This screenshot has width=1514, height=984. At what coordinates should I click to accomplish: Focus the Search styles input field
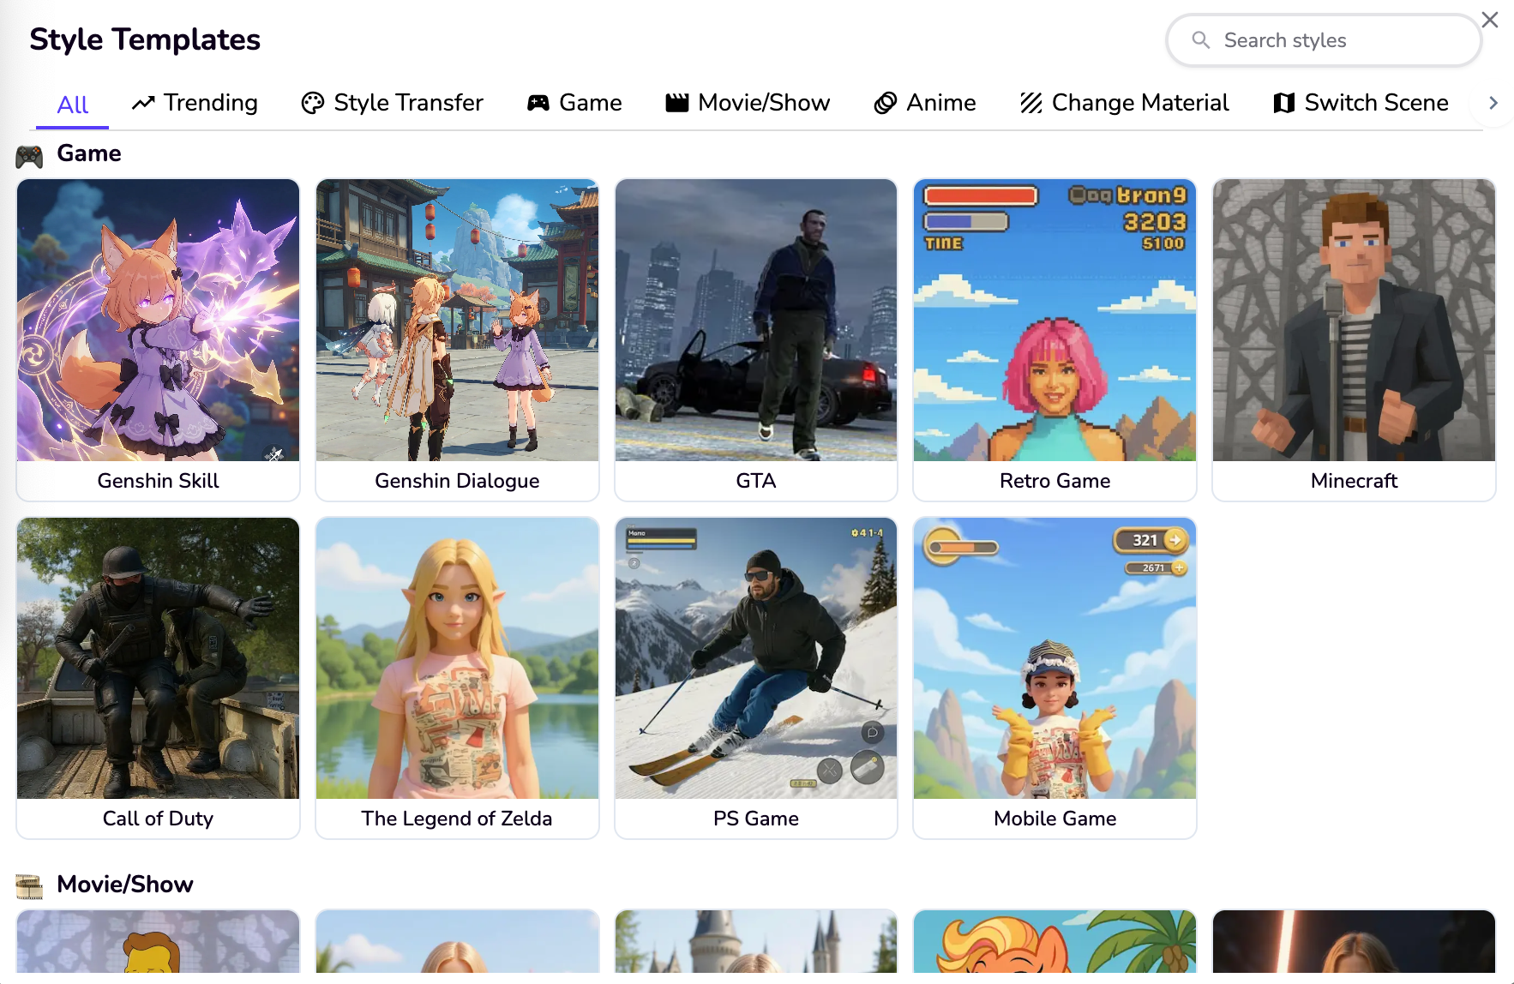pyautogui.click(x=1324, y=40)
